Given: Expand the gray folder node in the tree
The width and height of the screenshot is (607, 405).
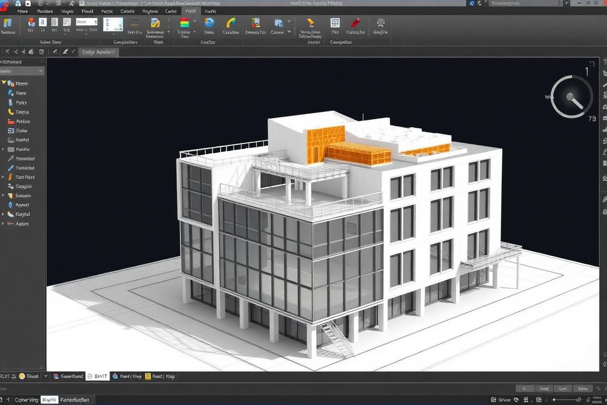Looking at the screenshot, I should [x=4, y=149].
